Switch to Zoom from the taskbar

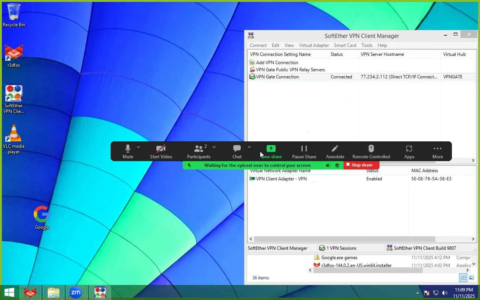point(76,292)
